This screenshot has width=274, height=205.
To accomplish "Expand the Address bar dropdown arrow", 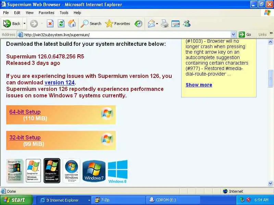I will pos(233,35).
